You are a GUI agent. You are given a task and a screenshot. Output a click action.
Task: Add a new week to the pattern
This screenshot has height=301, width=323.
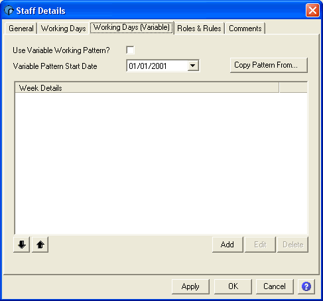click(x=227, y=245)
